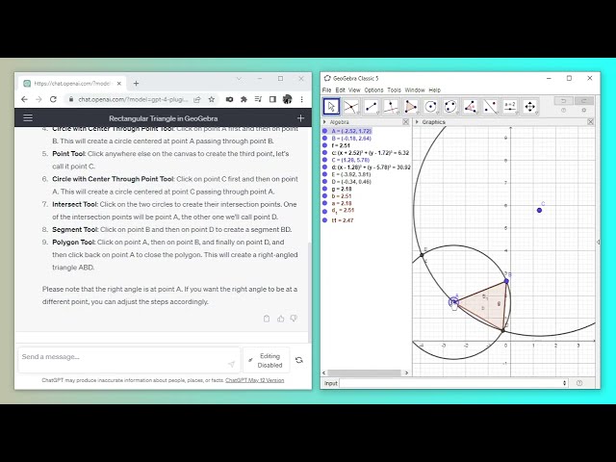Toggle visibility of circle d equation
616x462 pixels.
point(324,167)
